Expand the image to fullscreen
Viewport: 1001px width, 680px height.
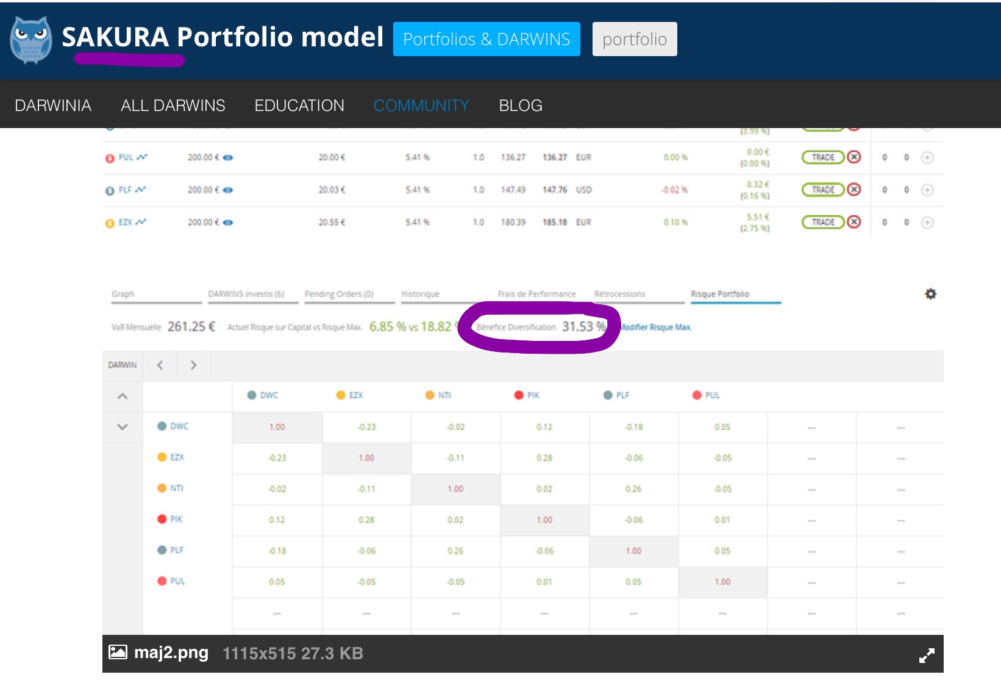(927, 656)
